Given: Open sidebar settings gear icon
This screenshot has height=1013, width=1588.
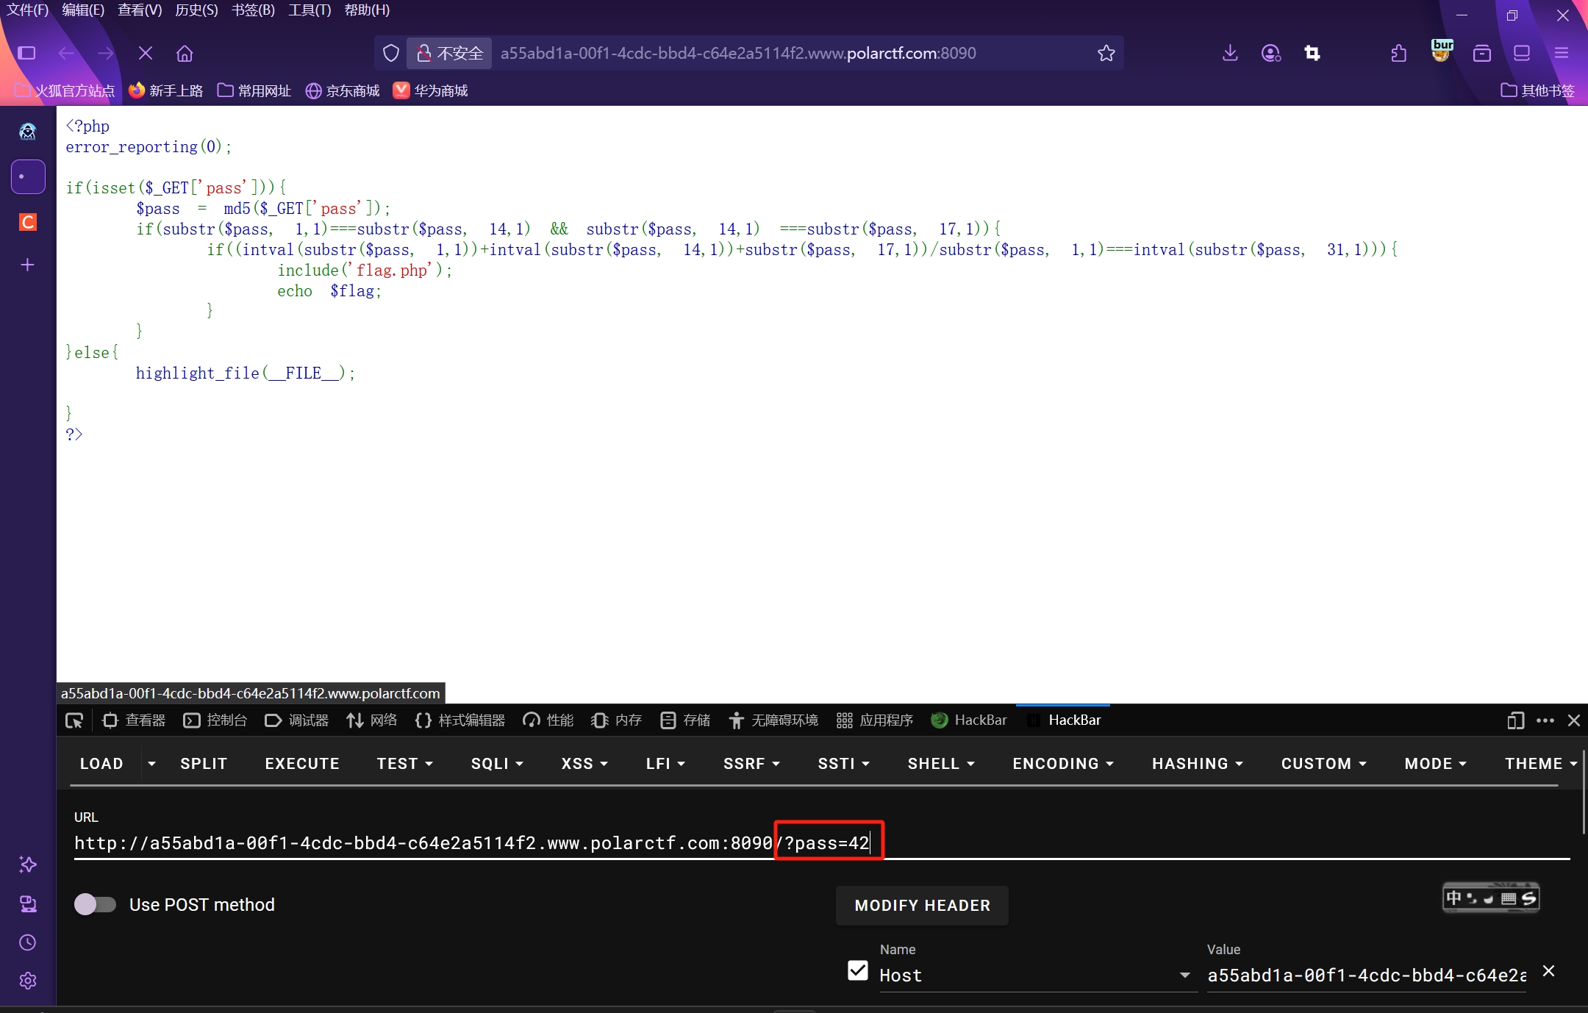Looking at the screenshot, I should click(28, 981).
